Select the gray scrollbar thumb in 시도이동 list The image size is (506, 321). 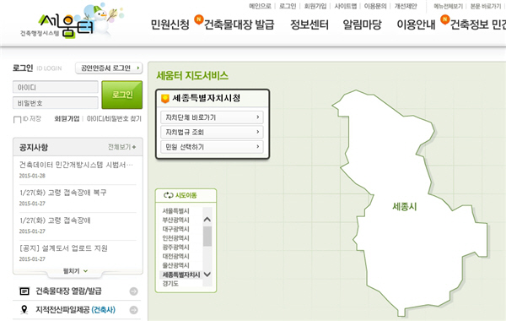pyautogui.click(x=207, y=237)
